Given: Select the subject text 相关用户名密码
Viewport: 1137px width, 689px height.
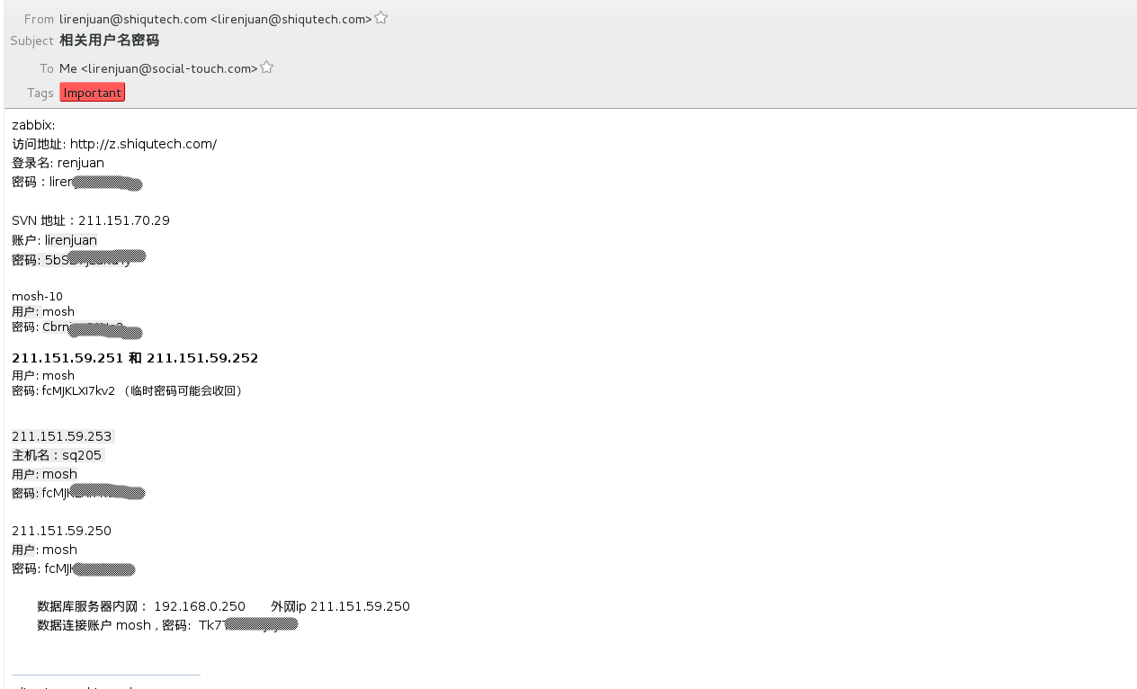Looking at the screenshot, I should (109, 40).
